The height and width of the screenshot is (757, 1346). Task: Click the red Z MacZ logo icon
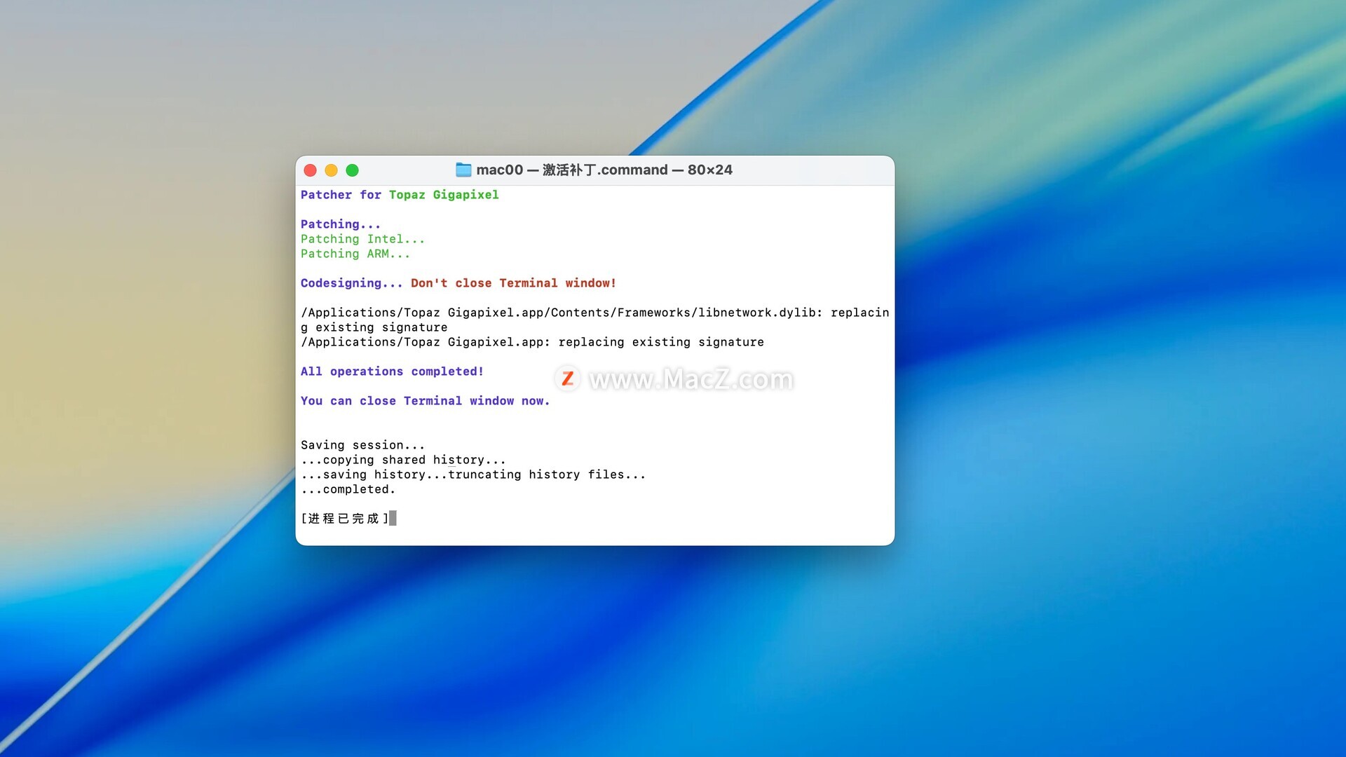pos(567,379)
